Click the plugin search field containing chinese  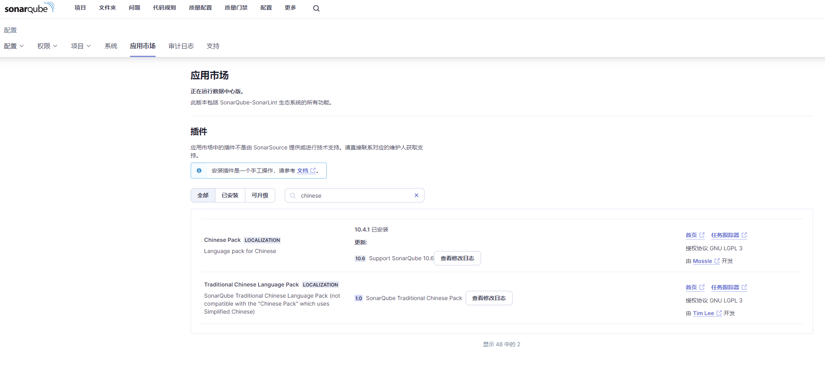click(x=354, y=195)
